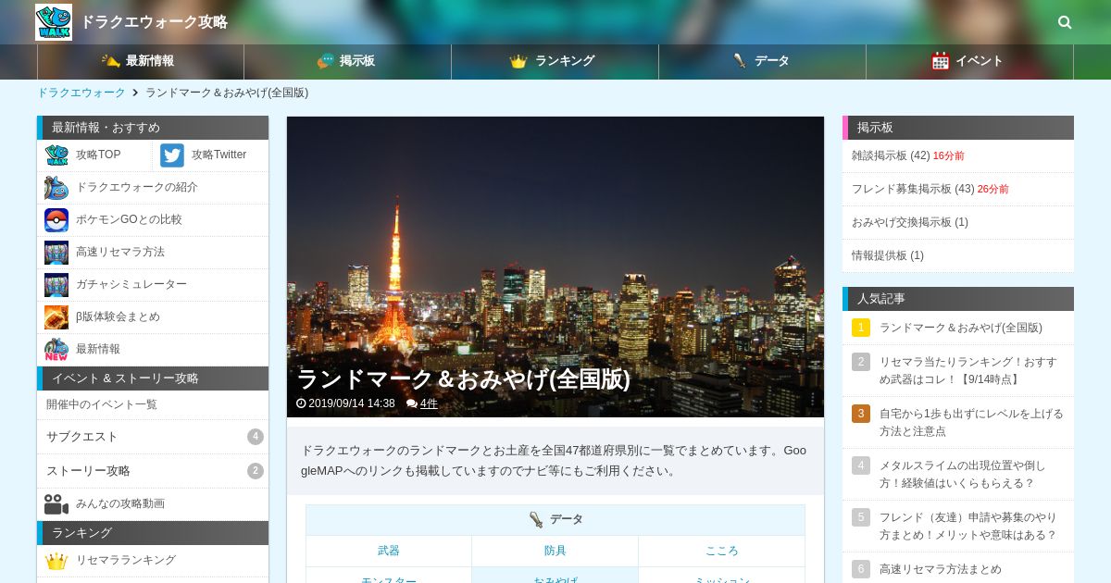Expand サブクエスト section with 4 badge
This screenshot has height=583, width=1111.
(x=153, y=437)
